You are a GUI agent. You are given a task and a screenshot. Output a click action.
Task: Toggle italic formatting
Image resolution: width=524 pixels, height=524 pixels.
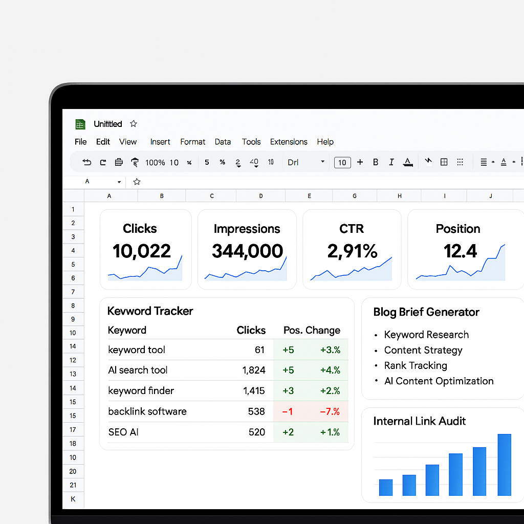coord(391,162)
